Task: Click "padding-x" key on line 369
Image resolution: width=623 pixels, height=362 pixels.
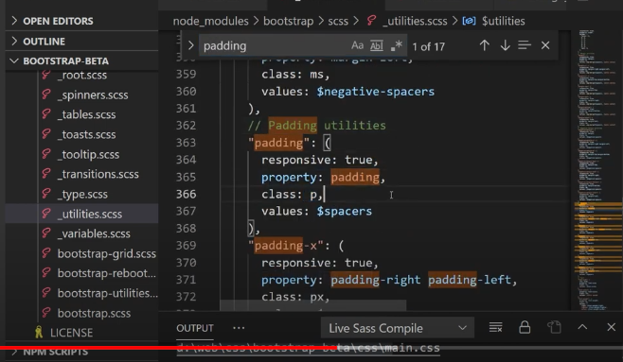Action: point(286,246)
